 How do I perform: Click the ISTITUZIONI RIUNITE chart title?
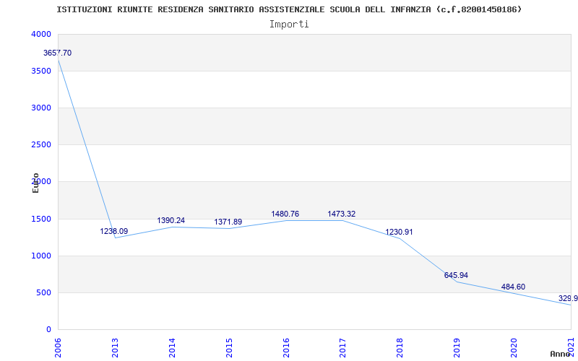click(289, 9)
